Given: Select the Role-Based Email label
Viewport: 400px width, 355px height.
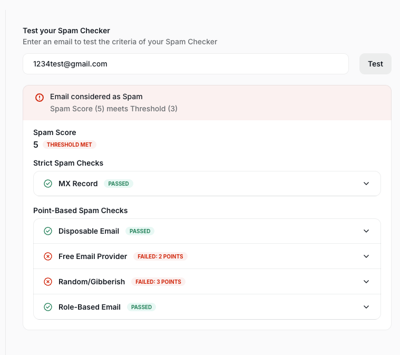Looking at the screenshot, I should 90,307.
